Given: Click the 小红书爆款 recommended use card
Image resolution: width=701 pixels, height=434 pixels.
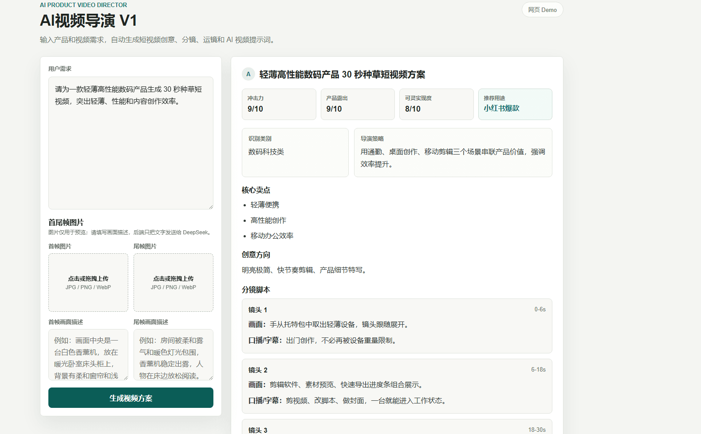Looking at the screenshot, I should point(515,104).
